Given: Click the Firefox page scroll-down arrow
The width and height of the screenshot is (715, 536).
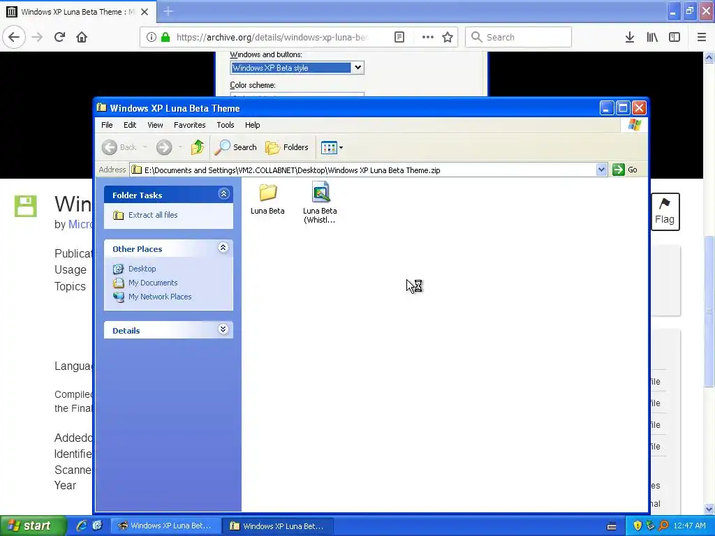Looking at the screenshot, I should [709, 509].
